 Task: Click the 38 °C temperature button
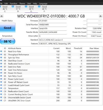coord(7,41)
